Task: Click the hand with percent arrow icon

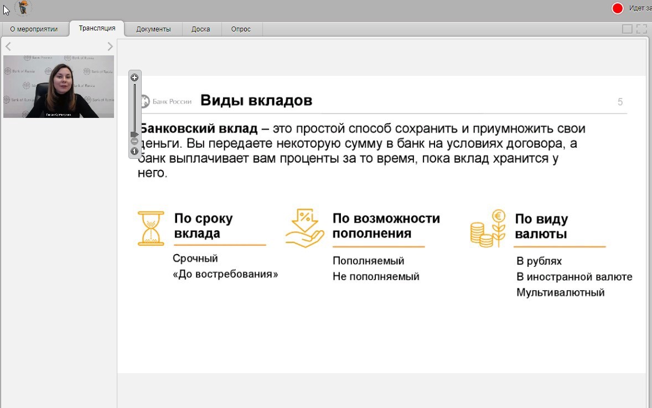Action: (x=304, y=228)
